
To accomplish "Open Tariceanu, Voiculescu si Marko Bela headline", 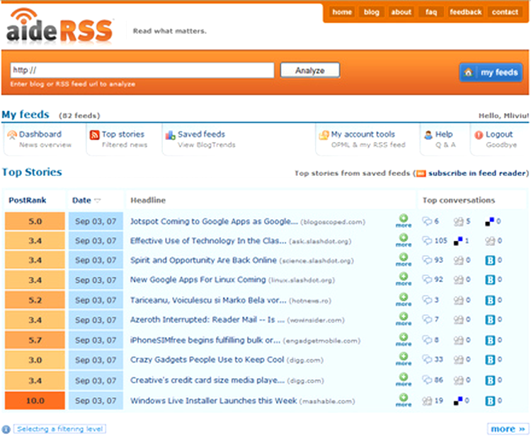I will pyautogui.click(x=208, y=300).
